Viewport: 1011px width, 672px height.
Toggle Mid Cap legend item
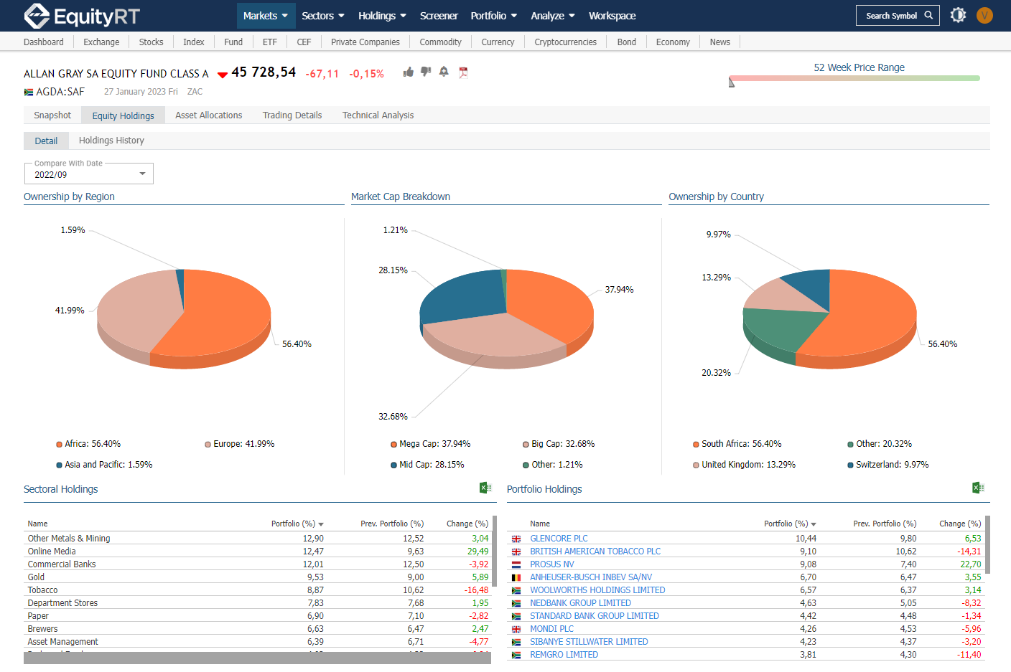pos(427,465)
